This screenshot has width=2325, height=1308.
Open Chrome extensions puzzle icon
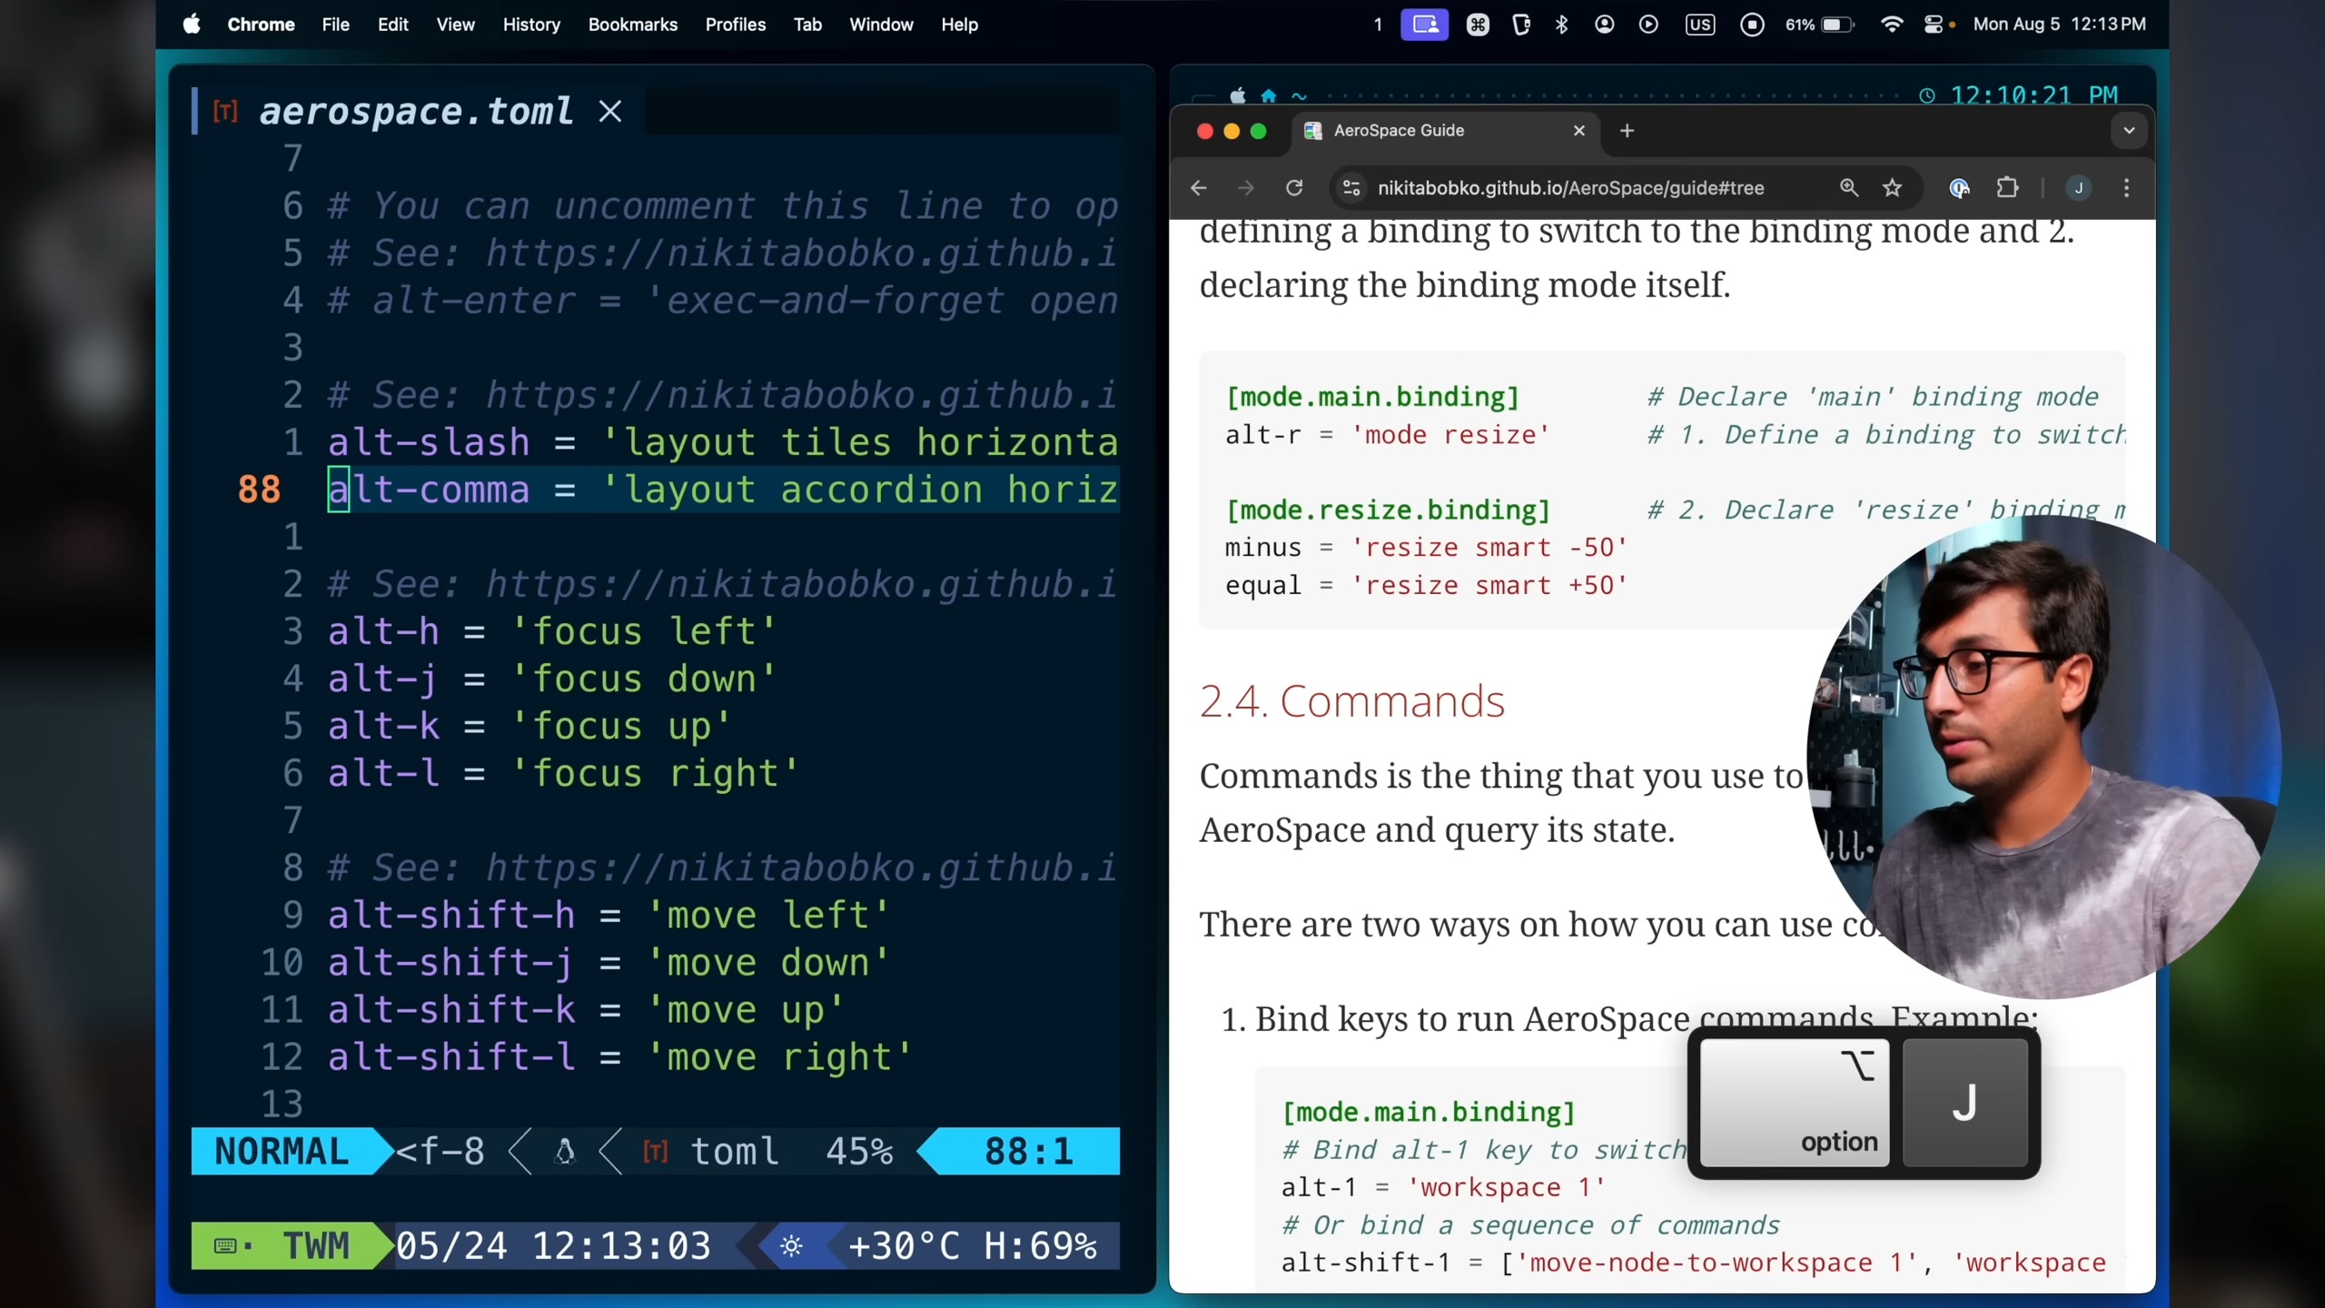(2007, 188)
